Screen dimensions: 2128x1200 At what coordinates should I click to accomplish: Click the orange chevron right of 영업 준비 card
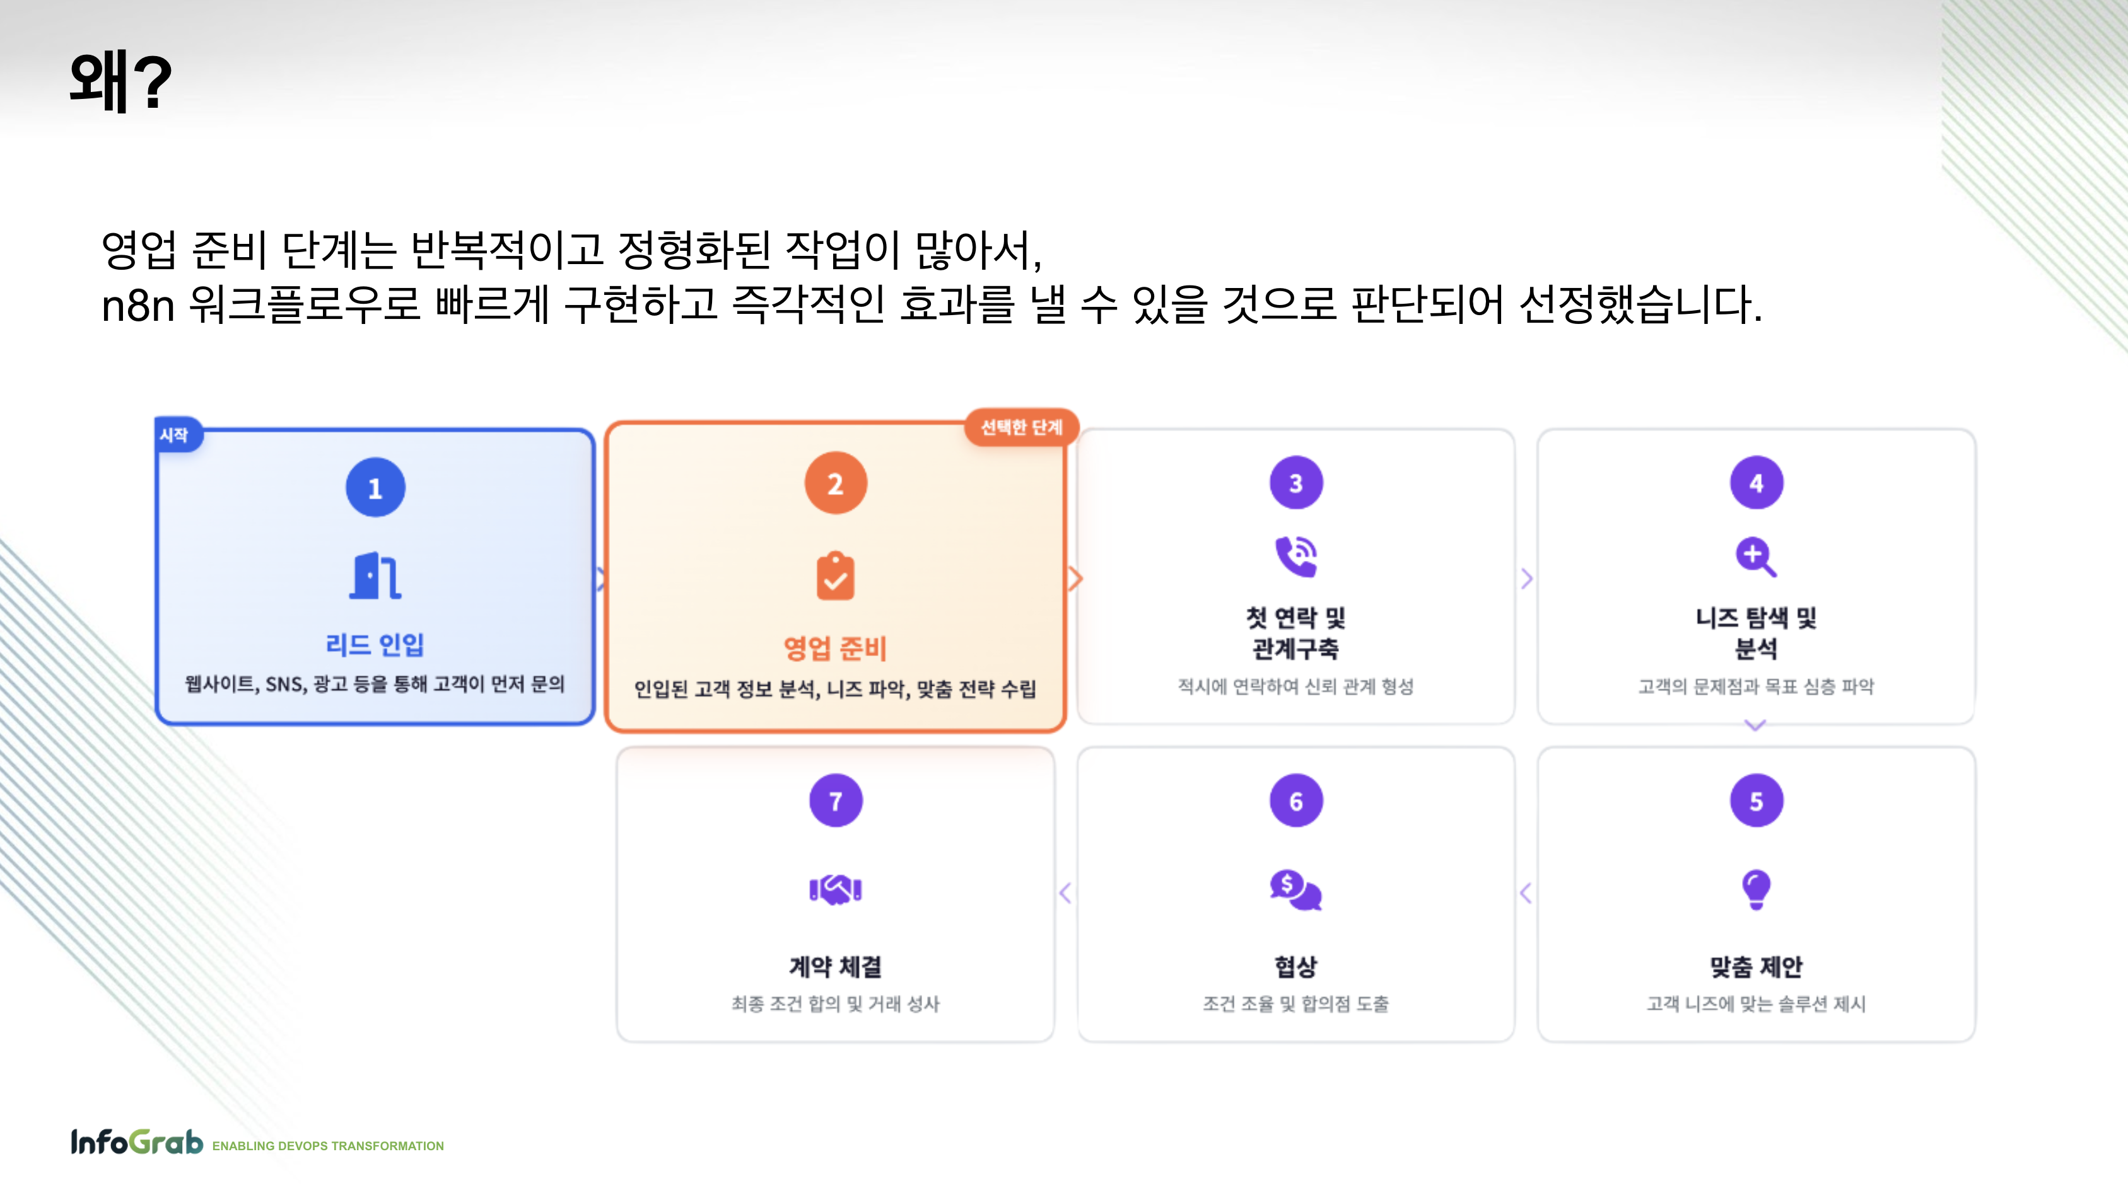pyautogui.click(x=1074, y=579)
